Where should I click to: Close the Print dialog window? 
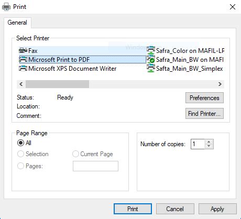point(233,7)
